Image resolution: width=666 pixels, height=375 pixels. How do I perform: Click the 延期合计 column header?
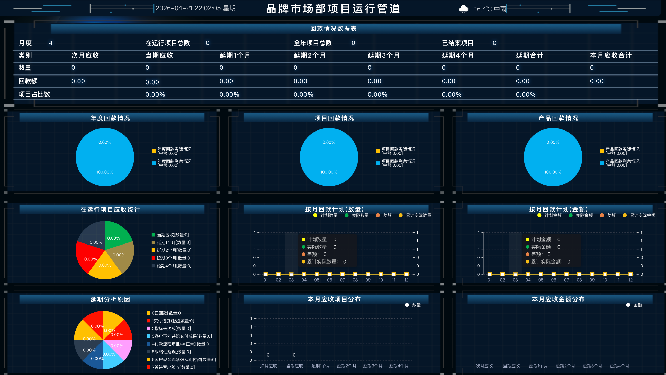[529, 55]
